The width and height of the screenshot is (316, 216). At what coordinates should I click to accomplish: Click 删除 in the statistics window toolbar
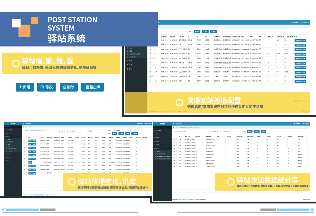click(x=263, y=131)
